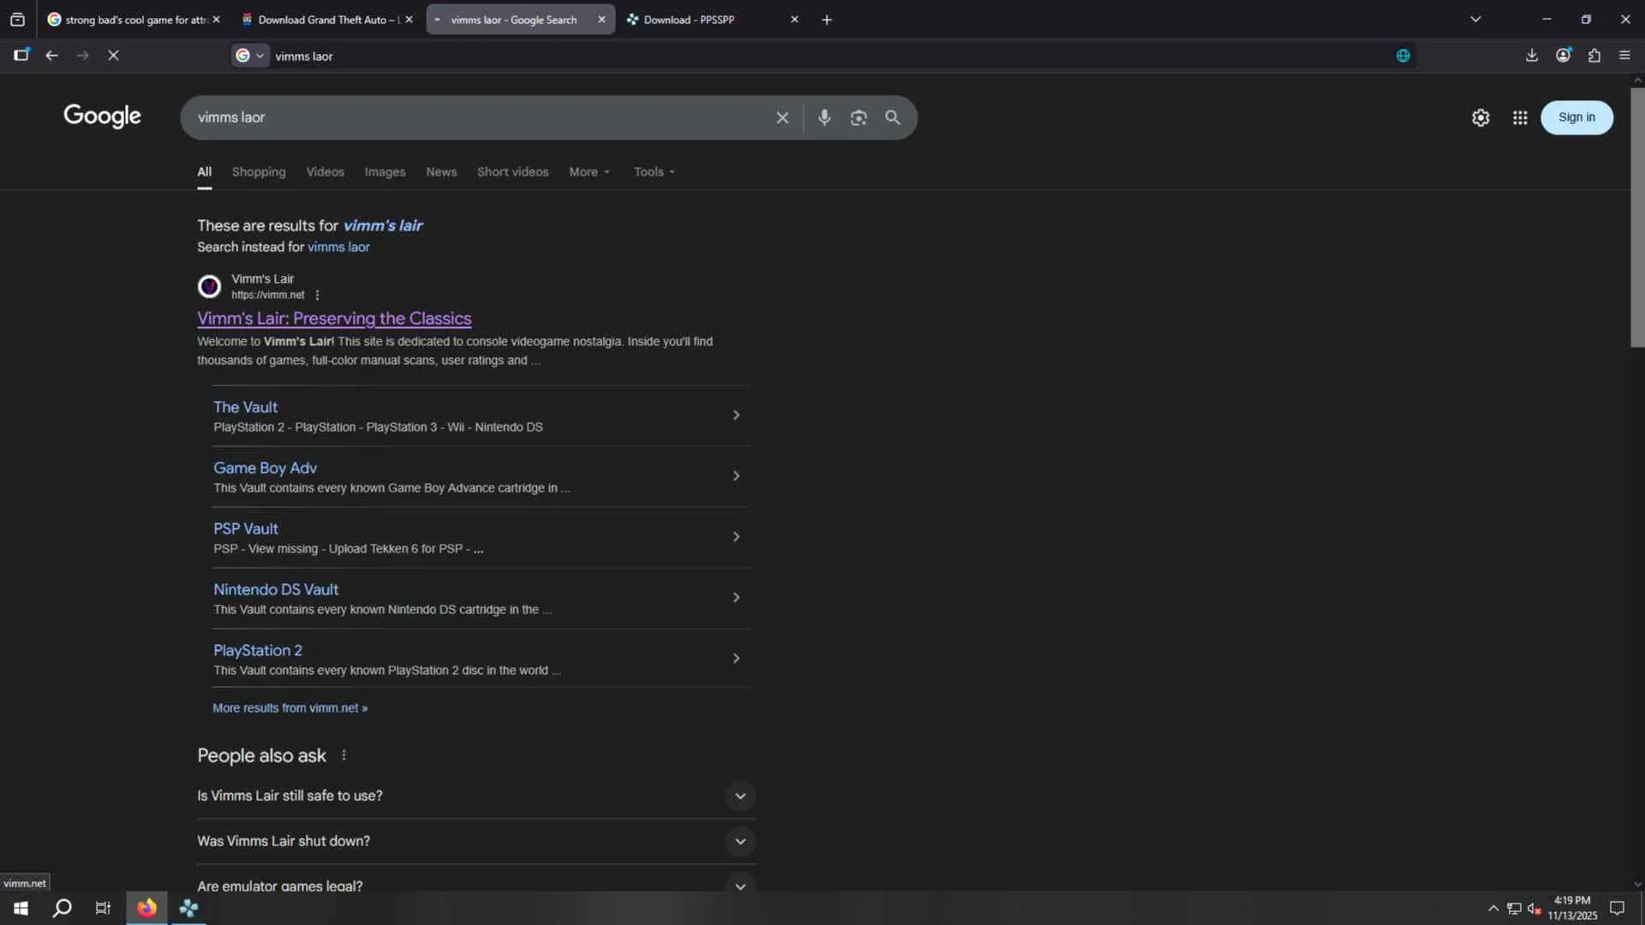The width and height of the screenshot is (1645, 925).
Task: Open the PSP Vault sitelink
Action: [x=246, y=528]
